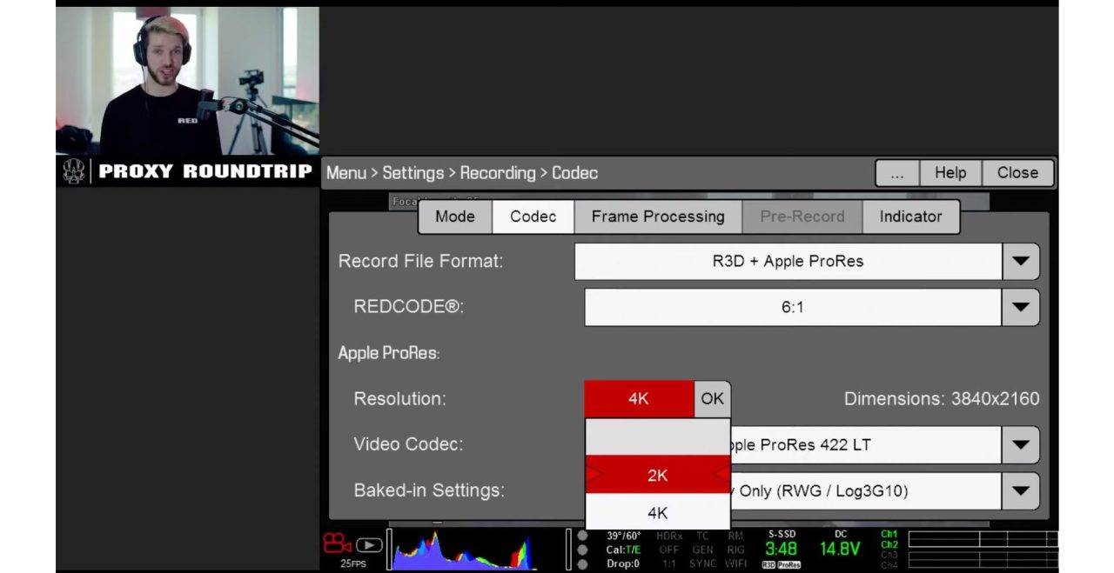The width and height of the screenshot is (1114, 573).
Task: Expand the Video Codec dropdown arrow
Action: tap(1021, 445)
